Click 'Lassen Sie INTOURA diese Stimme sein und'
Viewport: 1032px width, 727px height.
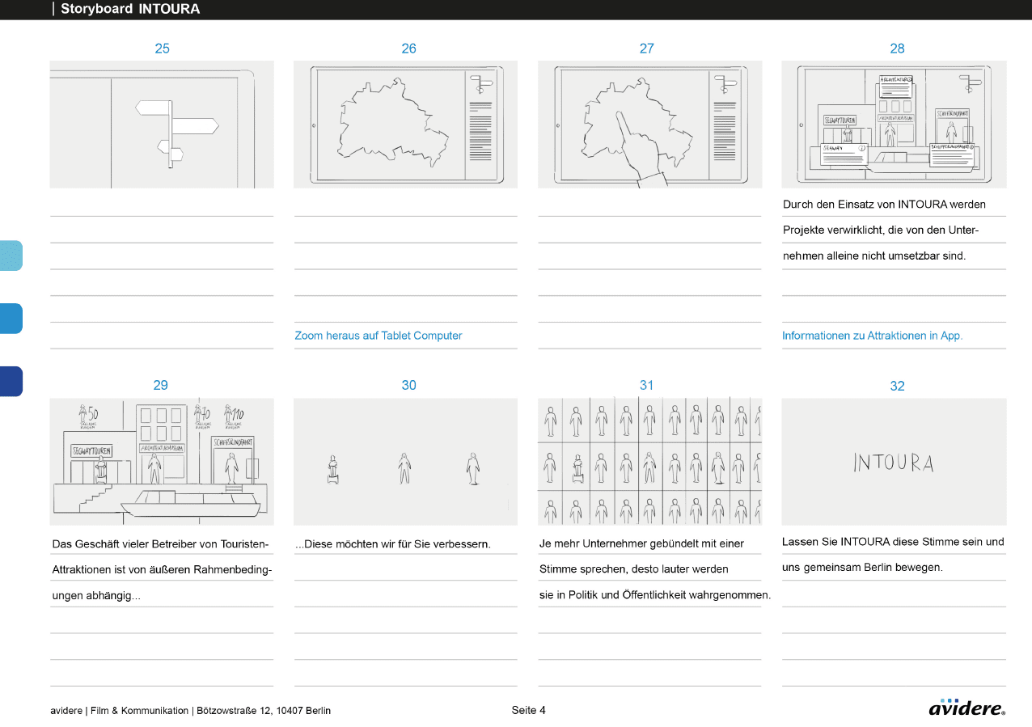(x=893, y=542)
